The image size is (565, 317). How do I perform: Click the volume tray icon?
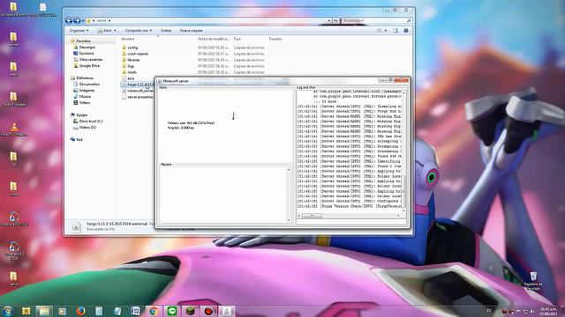532,311
